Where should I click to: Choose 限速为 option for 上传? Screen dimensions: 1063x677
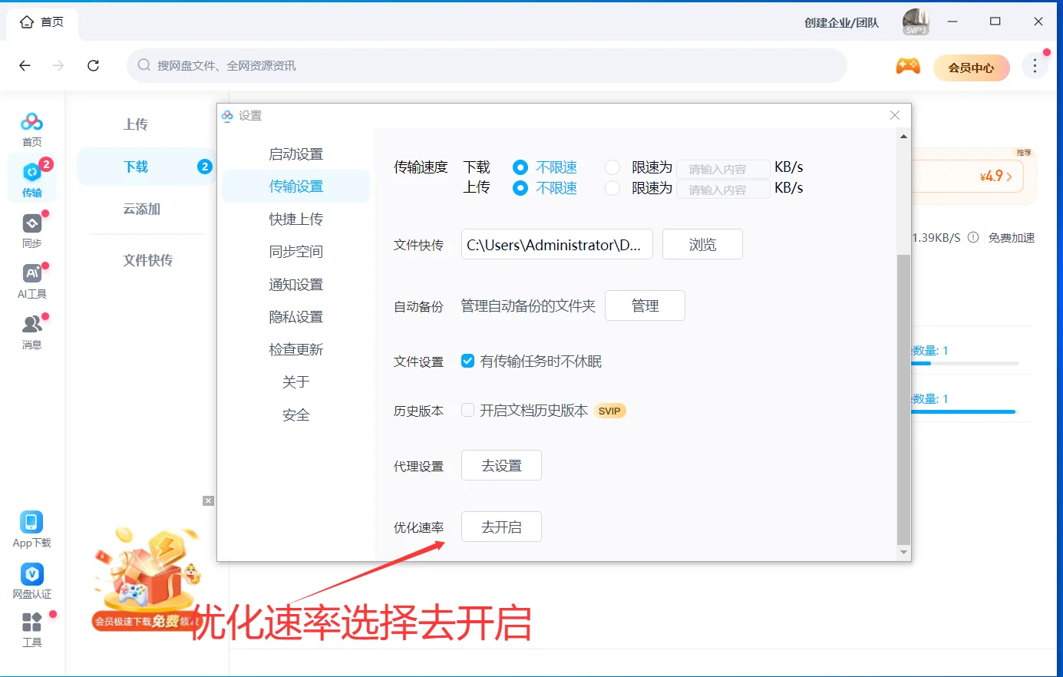(x=612, y=187)
